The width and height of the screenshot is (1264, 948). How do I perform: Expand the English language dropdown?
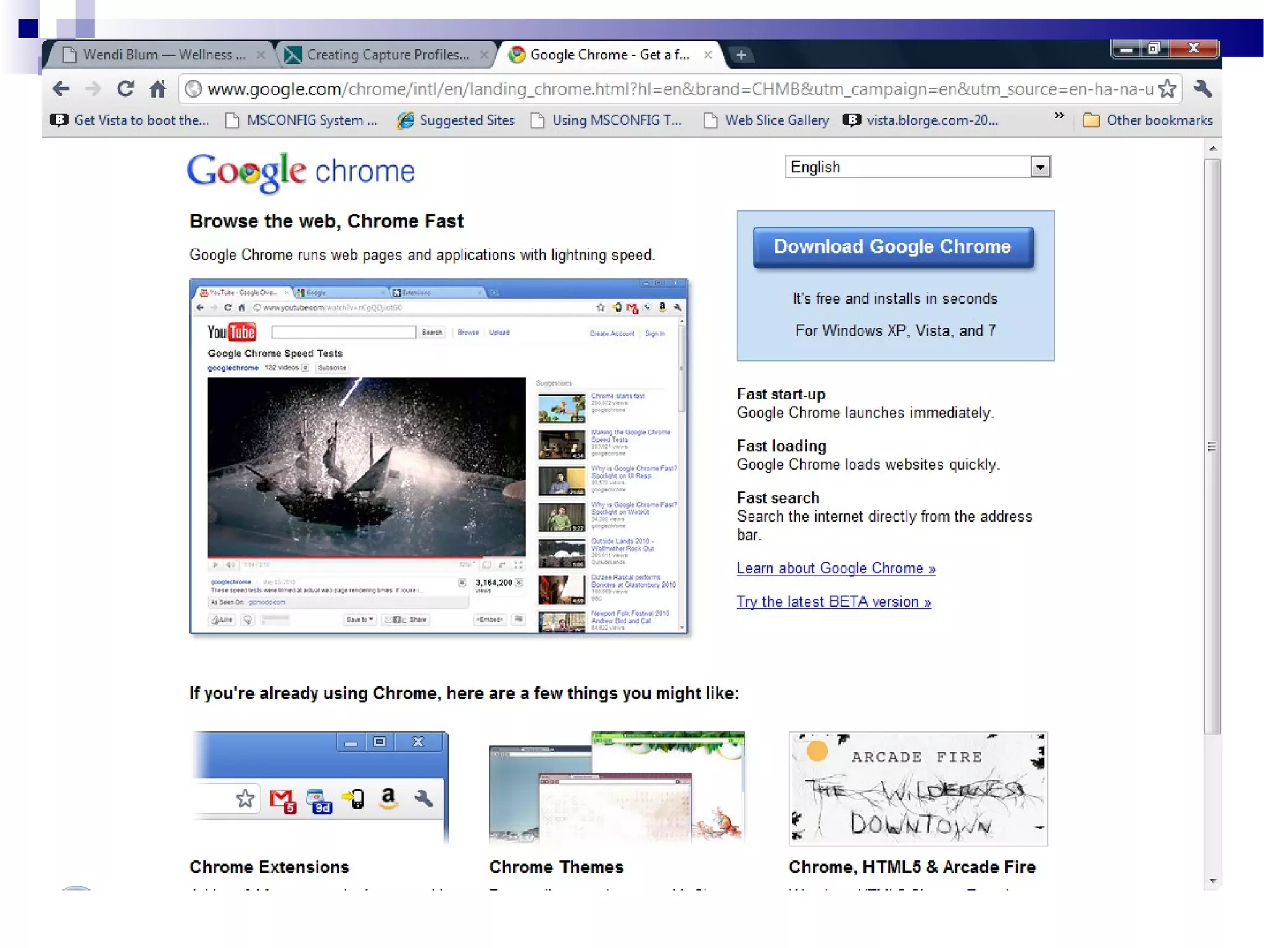click(1040, 167)
